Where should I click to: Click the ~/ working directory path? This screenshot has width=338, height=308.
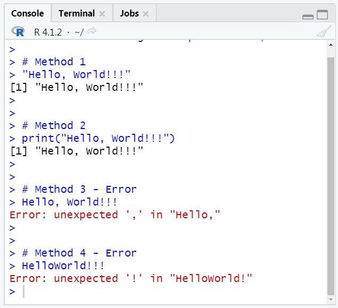pos(79,32)
